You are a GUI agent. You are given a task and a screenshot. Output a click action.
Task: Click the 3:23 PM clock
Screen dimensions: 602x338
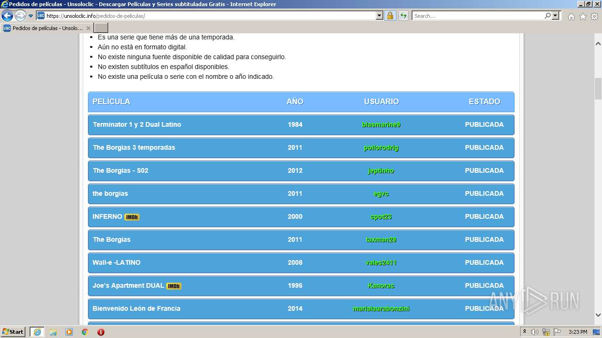click(x=578, y=332)
